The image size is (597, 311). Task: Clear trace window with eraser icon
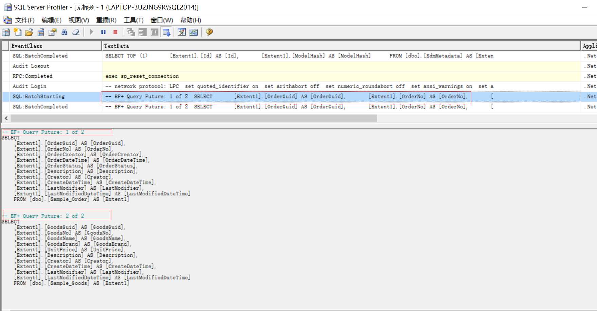click(76, 32)
